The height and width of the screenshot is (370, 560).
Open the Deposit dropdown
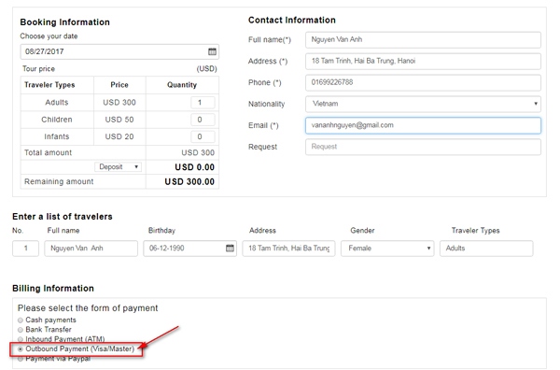coord(118,167)
